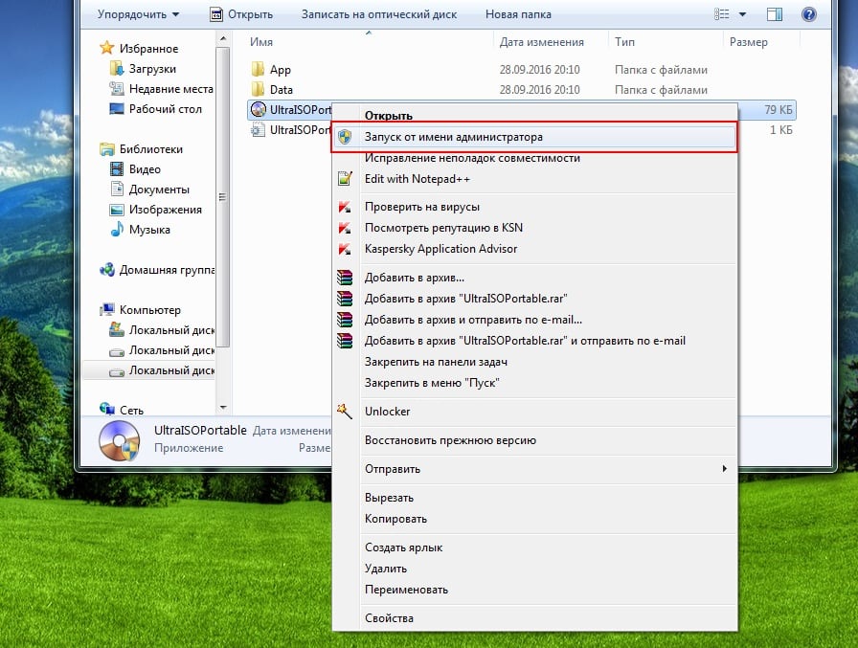Click Записать на оптический диск button
Viewport: 858px width, 648px height.
click(x=378, y=14)
